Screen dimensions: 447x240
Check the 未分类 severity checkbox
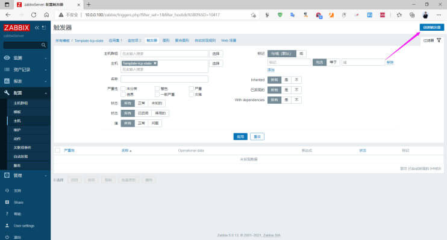(123, 89)
